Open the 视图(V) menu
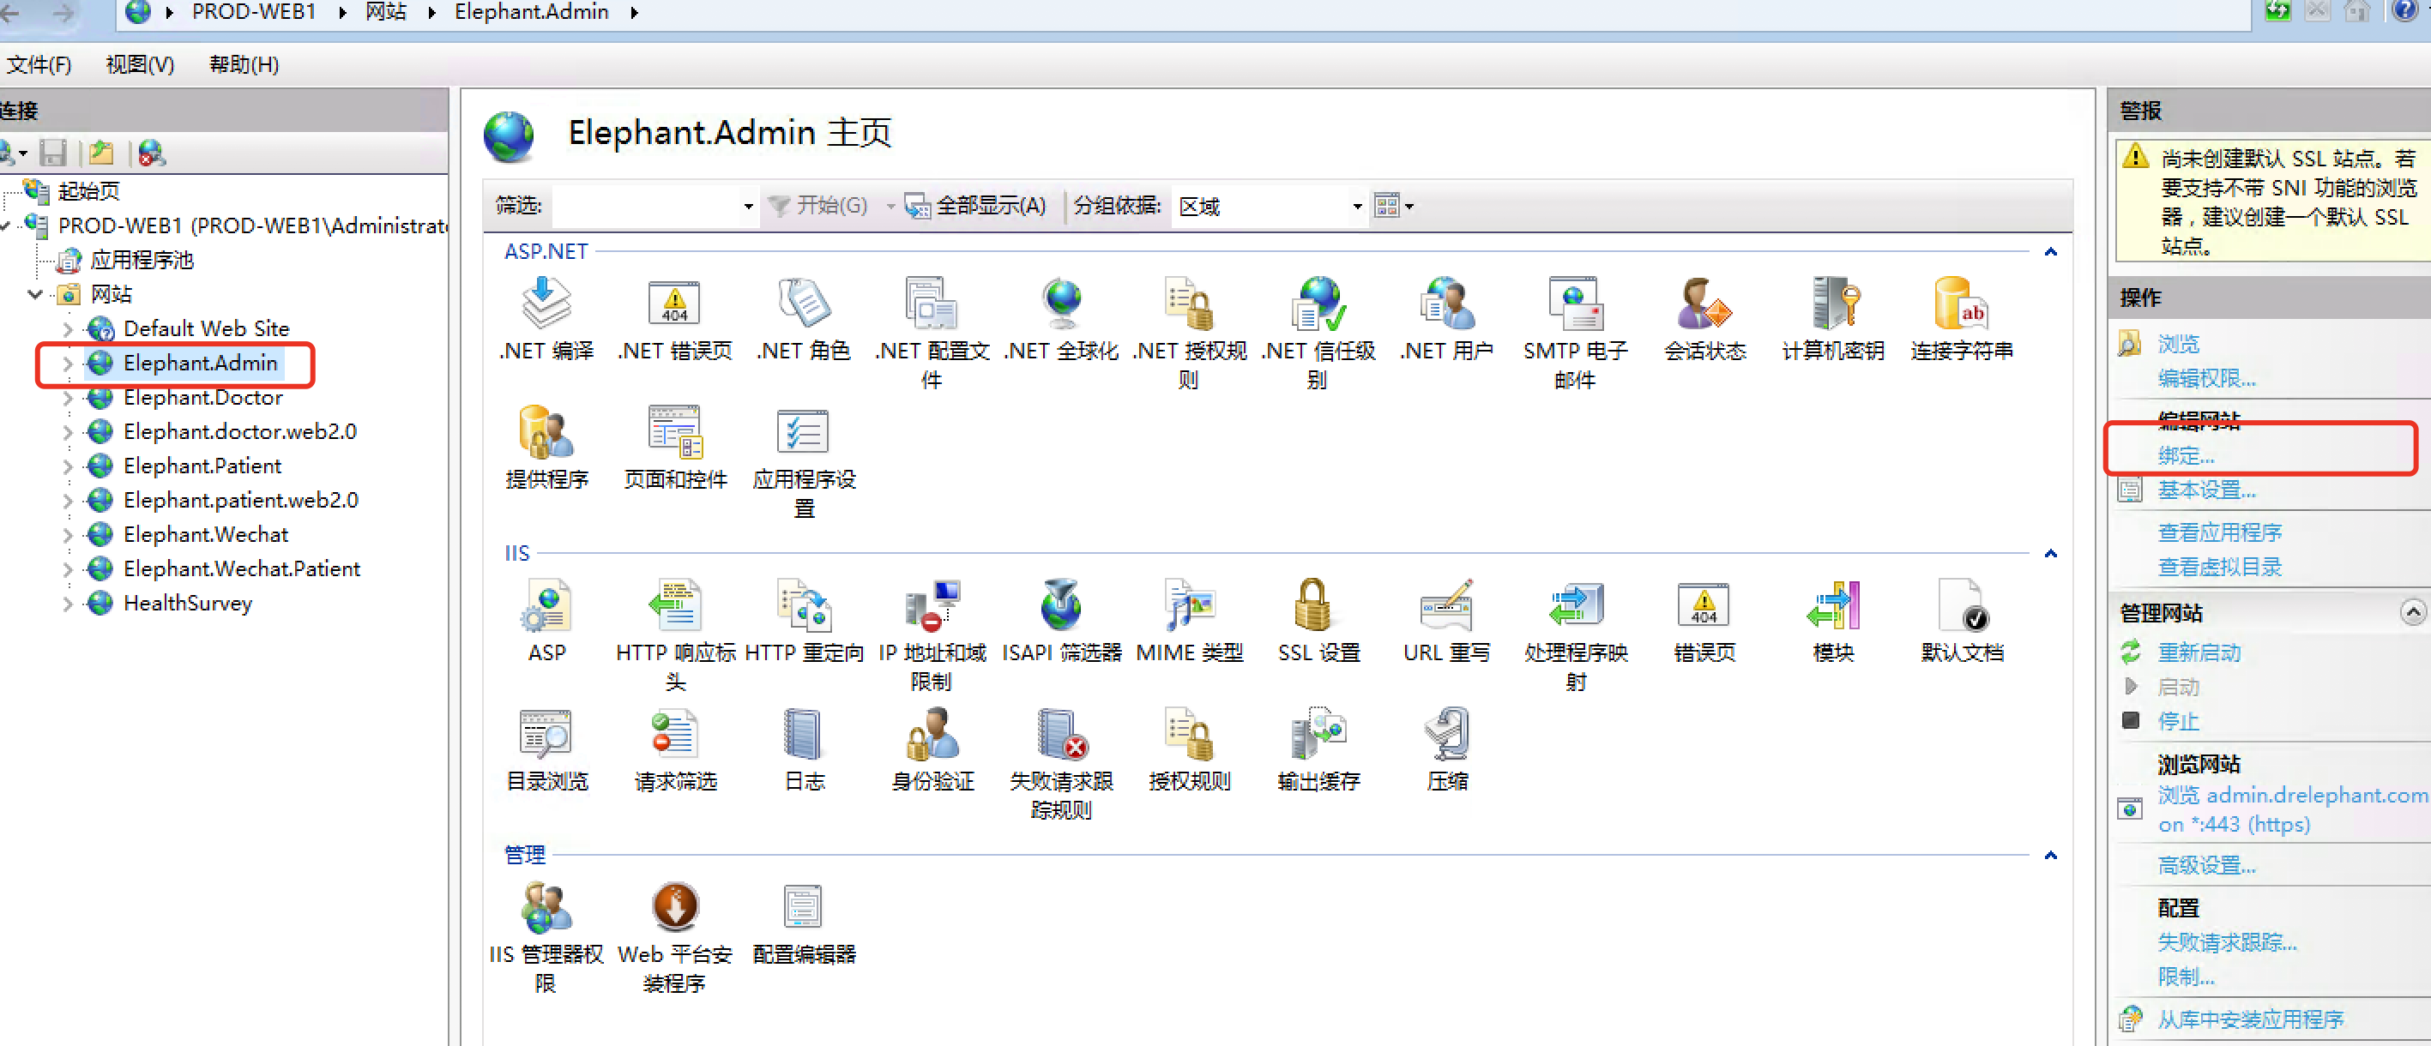The height and width of the screenshot is (1046, 2431). 139,64
